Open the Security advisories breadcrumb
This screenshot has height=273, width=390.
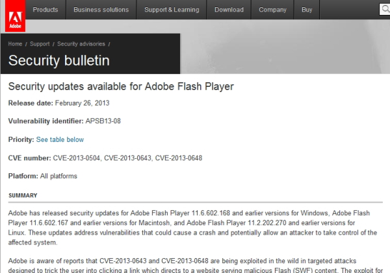click(81, 44)
